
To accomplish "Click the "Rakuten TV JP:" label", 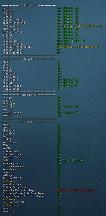I will click(x=12, y=178).
